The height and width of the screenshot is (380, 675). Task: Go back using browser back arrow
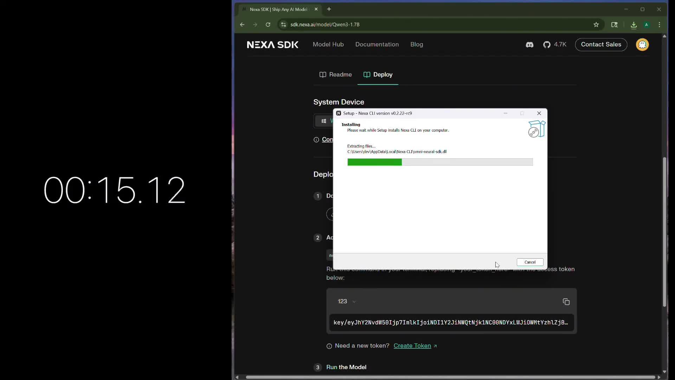242,25
